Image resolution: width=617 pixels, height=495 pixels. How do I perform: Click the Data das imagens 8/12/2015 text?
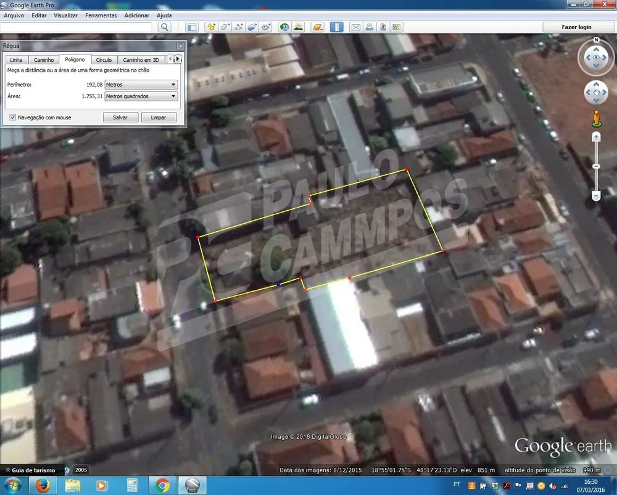(321, 470)
